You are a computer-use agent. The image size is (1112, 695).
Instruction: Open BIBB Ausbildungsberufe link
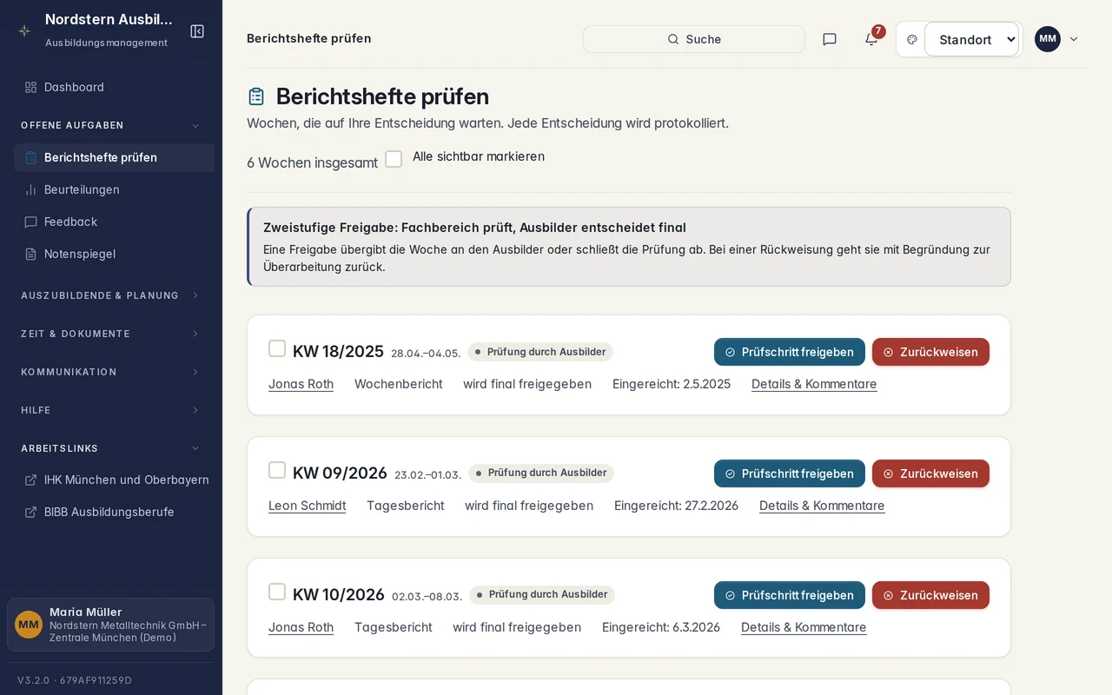(114, 512)
